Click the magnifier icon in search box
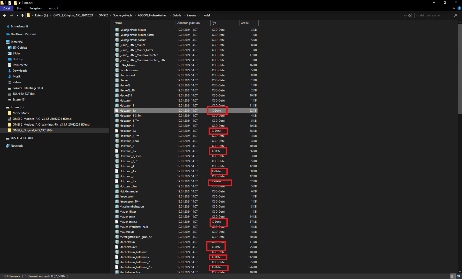Viewport: 462px width, 279px height. tap(456, 16)
